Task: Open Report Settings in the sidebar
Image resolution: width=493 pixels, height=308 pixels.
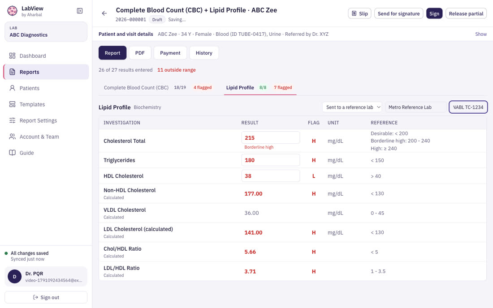Action: [46, 120]
